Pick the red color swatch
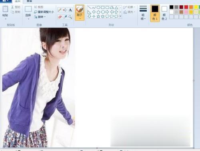The width and height of the screenshot is (200, 151). point(186,7)
